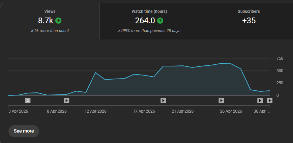Image resolution: width=293 pixels, height=143 pixels.
Task: Click the See more button
Action: (x=24, y=131)
